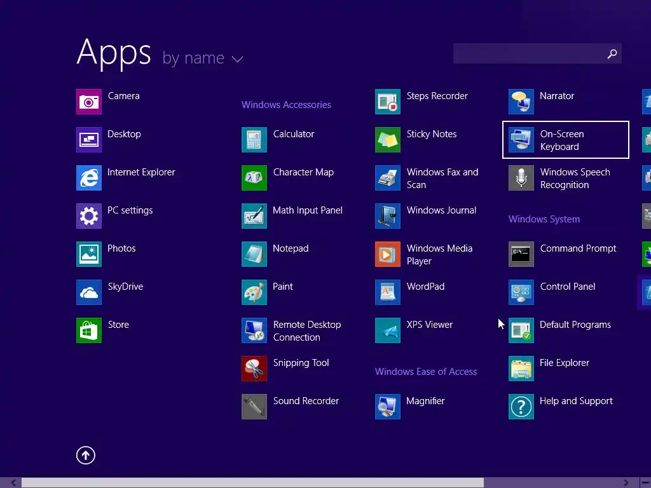The image size is (651, 488).
Task: Open the Paint palette icon
Action: (254, 292)
